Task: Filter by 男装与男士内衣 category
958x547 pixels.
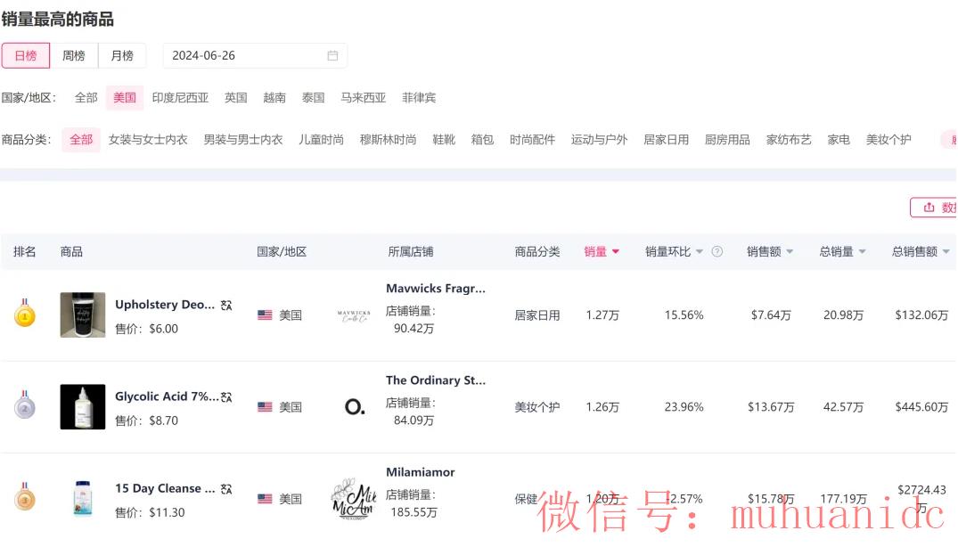Action: 243,140
